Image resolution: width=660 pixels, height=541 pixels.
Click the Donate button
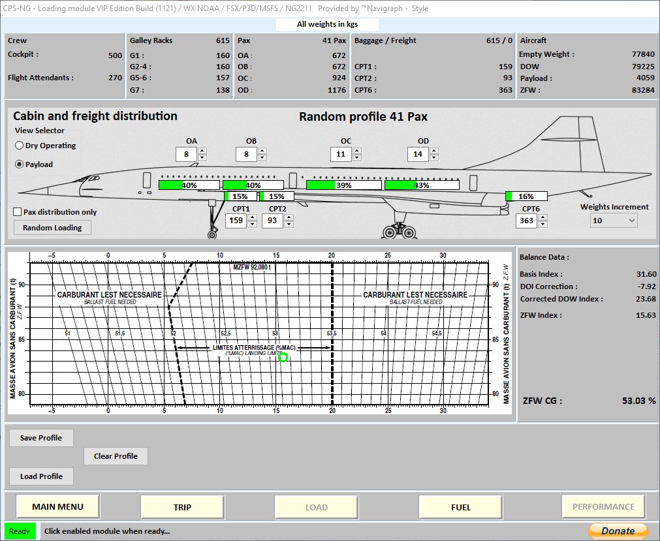[x=618, y=531]
